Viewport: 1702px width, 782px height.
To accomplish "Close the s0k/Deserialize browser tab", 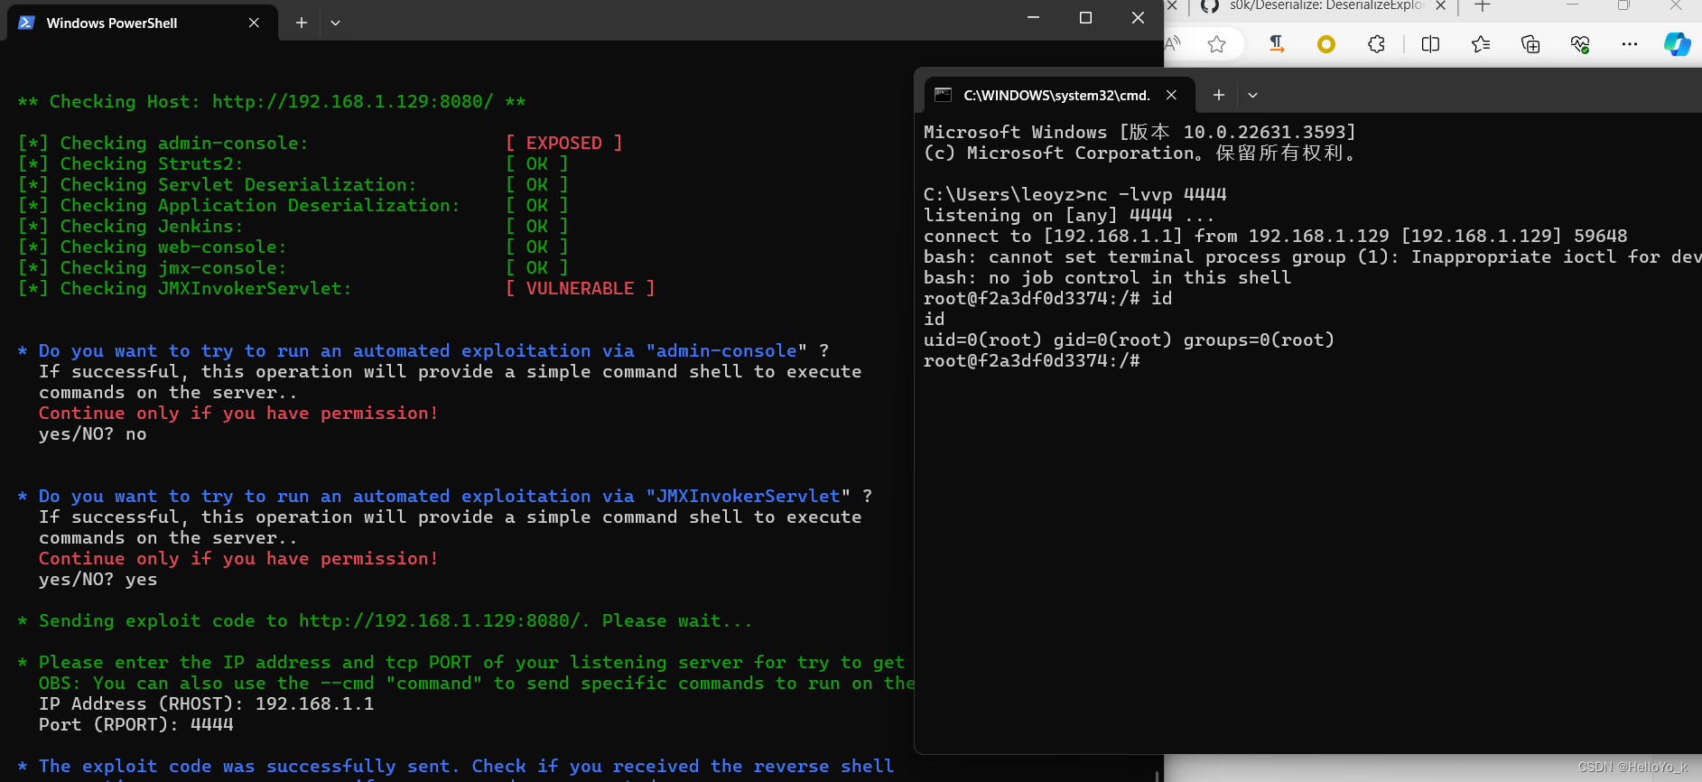I will 1440,6.
